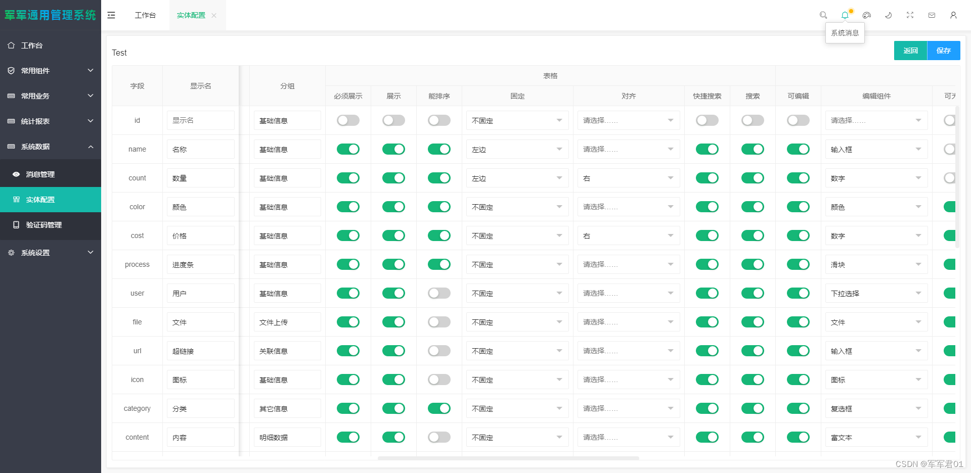971x473 pixels.
Task: Disable 快捷搜索 toggle for count row
Action: [707, 178]
